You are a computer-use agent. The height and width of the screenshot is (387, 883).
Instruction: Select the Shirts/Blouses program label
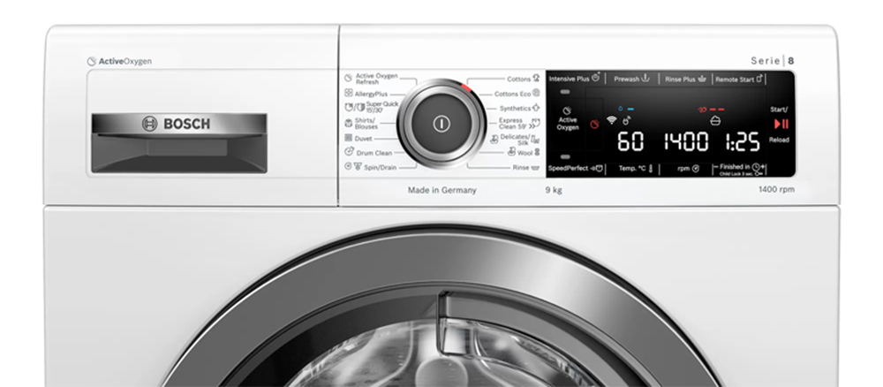coord(366,124)
